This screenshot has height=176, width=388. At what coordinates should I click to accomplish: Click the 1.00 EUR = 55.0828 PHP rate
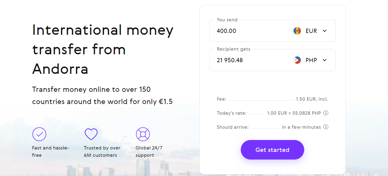pos(294,113)
